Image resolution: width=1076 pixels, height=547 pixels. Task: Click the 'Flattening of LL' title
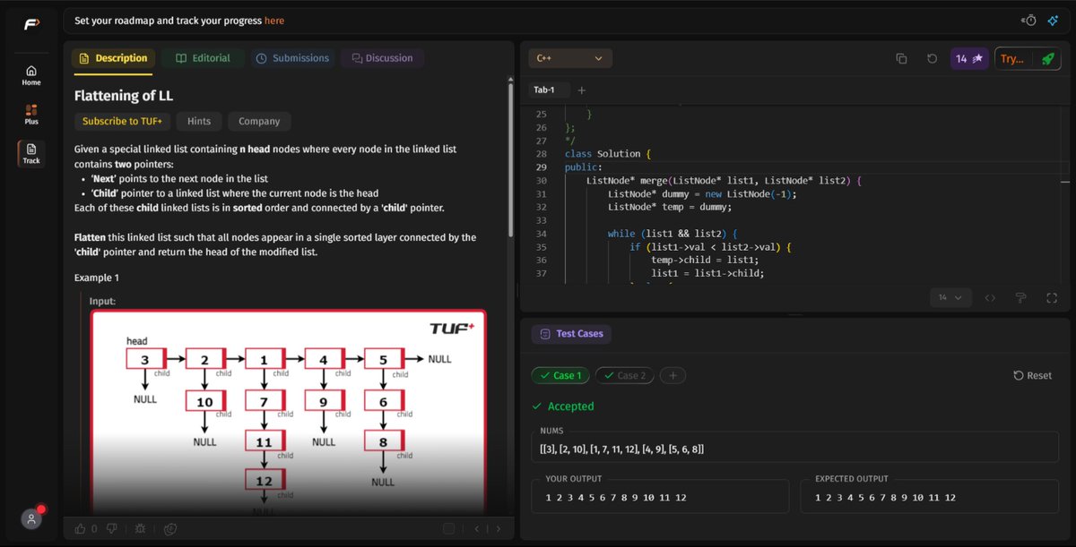124,95
